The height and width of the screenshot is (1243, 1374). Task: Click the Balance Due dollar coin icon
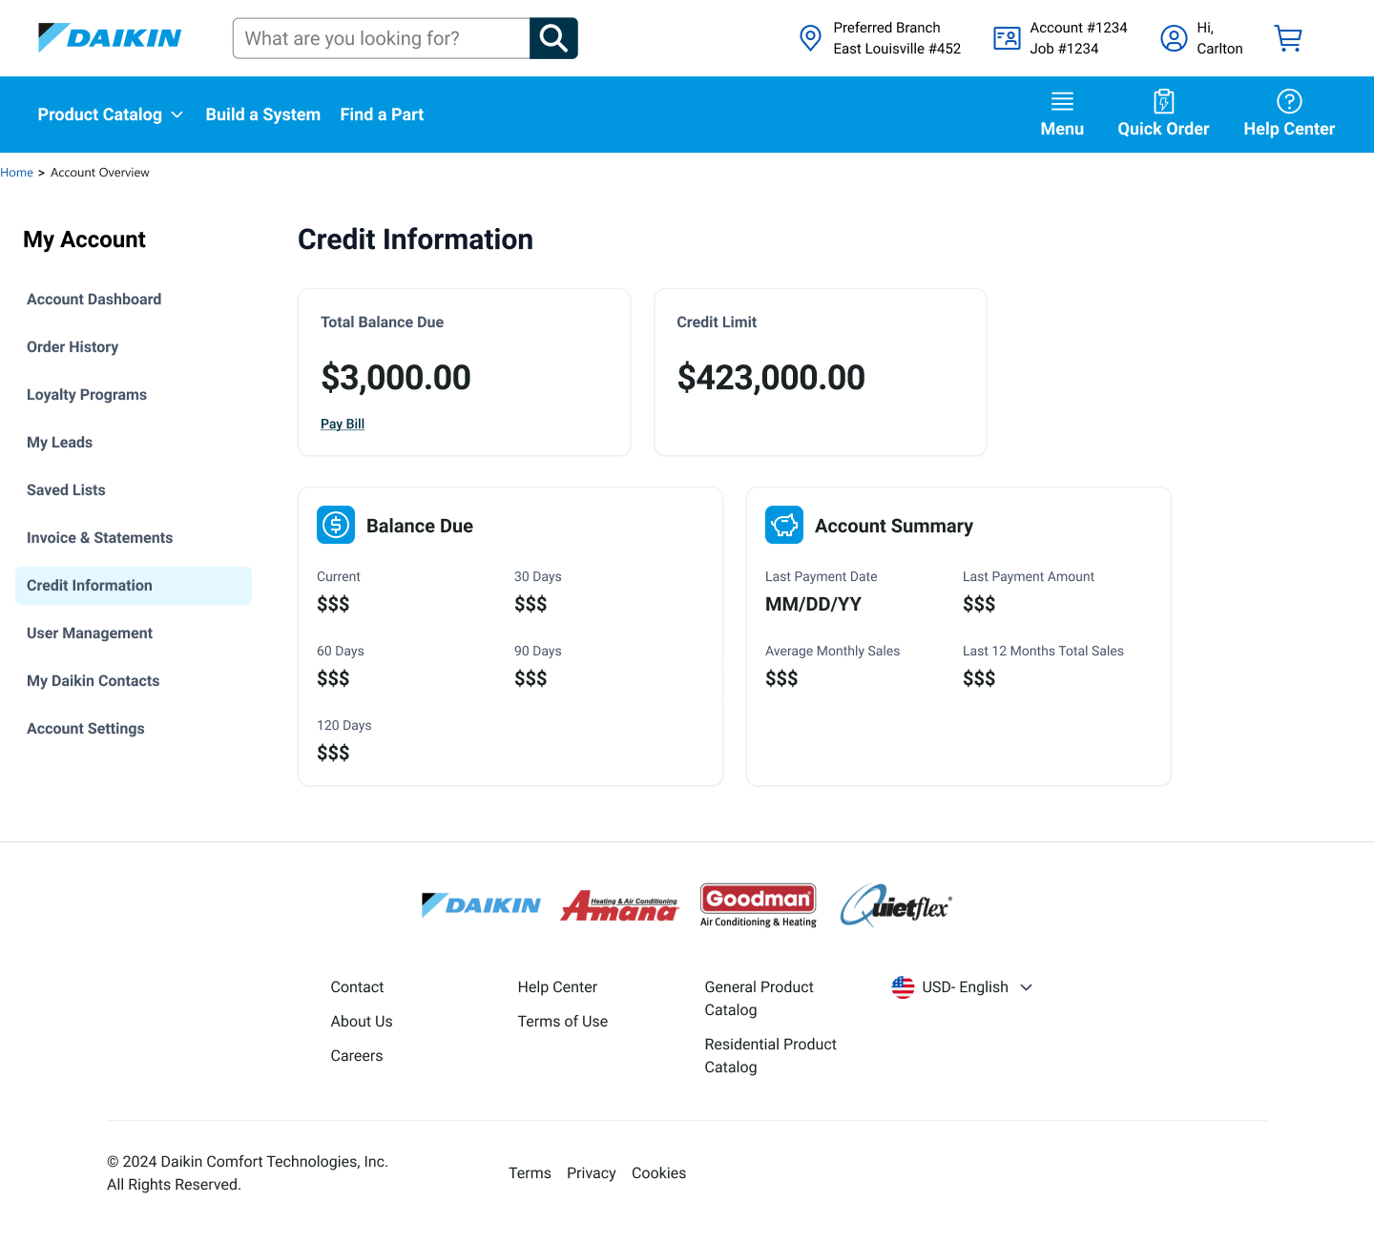(x=336, y=525)
